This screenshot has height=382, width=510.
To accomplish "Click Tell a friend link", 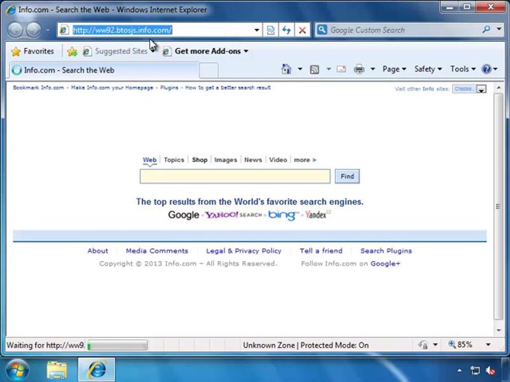I will point(321,251).
